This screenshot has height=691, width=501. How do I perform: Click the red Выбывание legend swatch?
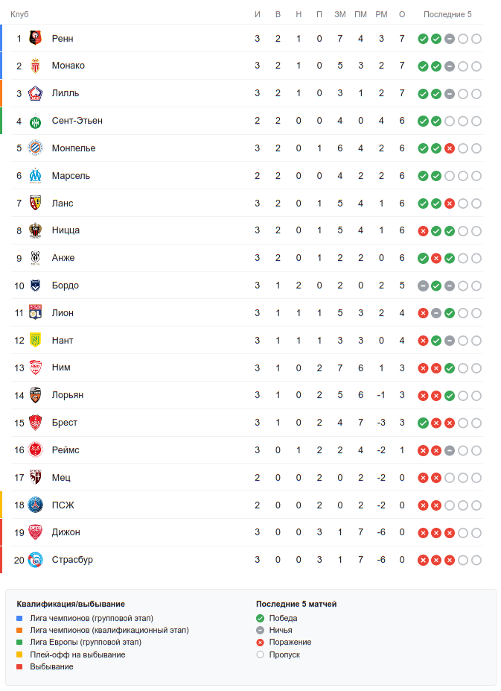[20, 666]
